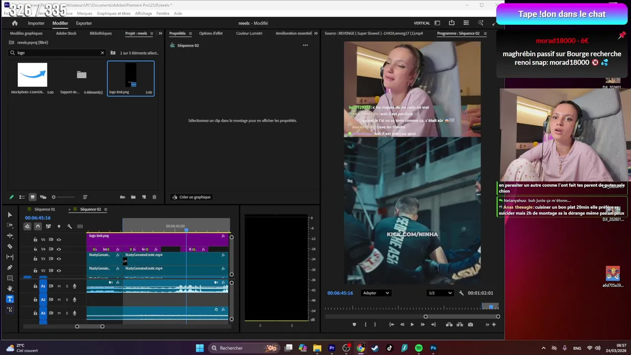Open Couleur Lumetri tab
This screenshot has width=631, height=355.
(x=249, y=34)
